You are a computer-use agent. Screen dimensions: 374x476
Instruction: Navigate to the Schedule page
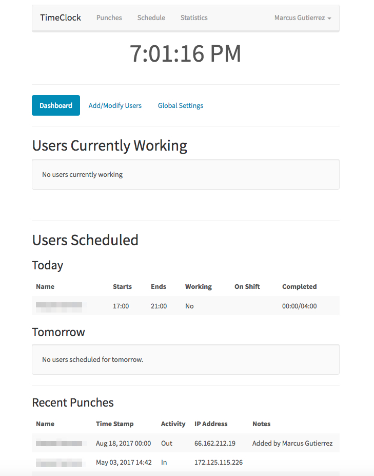tap(151, 17)
